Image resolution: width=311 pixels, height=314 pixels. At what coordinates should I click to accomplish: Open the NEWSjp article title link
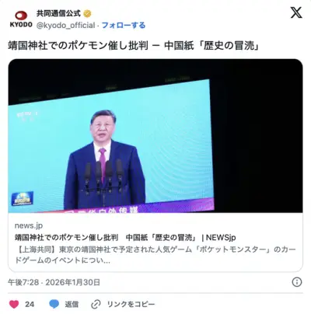tap(125, 237)
